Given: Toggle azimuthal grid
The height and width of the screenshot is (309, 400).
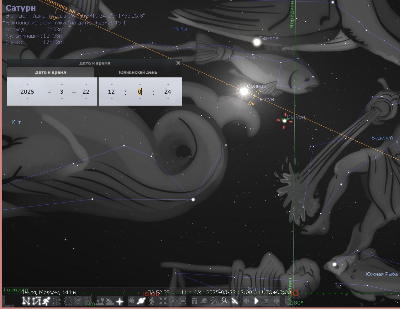Looking at the screenshot, I should (x=78, y=301).
